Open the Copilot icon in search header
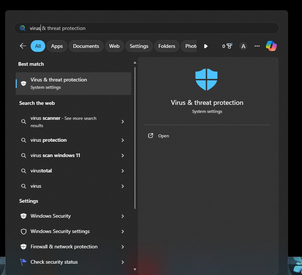This screenshot has height=275, width=302. [x=271, y=46]
